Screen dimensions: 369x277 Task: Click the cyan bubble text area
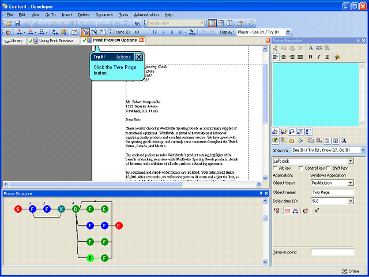coord(315,95)
